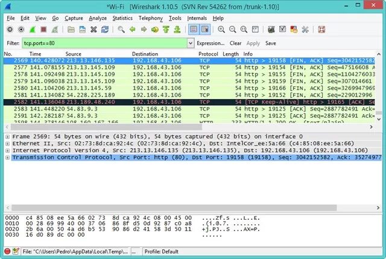This screenshot has height=259, width=386.
Task: Zoom in the packet text
Action: [x=221, y=30]
